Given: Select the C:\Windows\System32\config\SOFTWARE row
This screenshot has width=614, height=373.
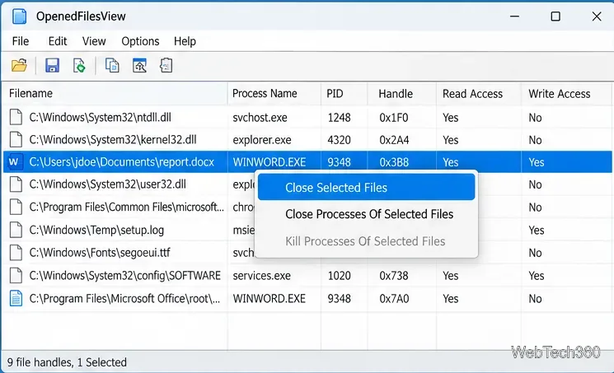Looking at the screenshot, I should tap(307, 276).
